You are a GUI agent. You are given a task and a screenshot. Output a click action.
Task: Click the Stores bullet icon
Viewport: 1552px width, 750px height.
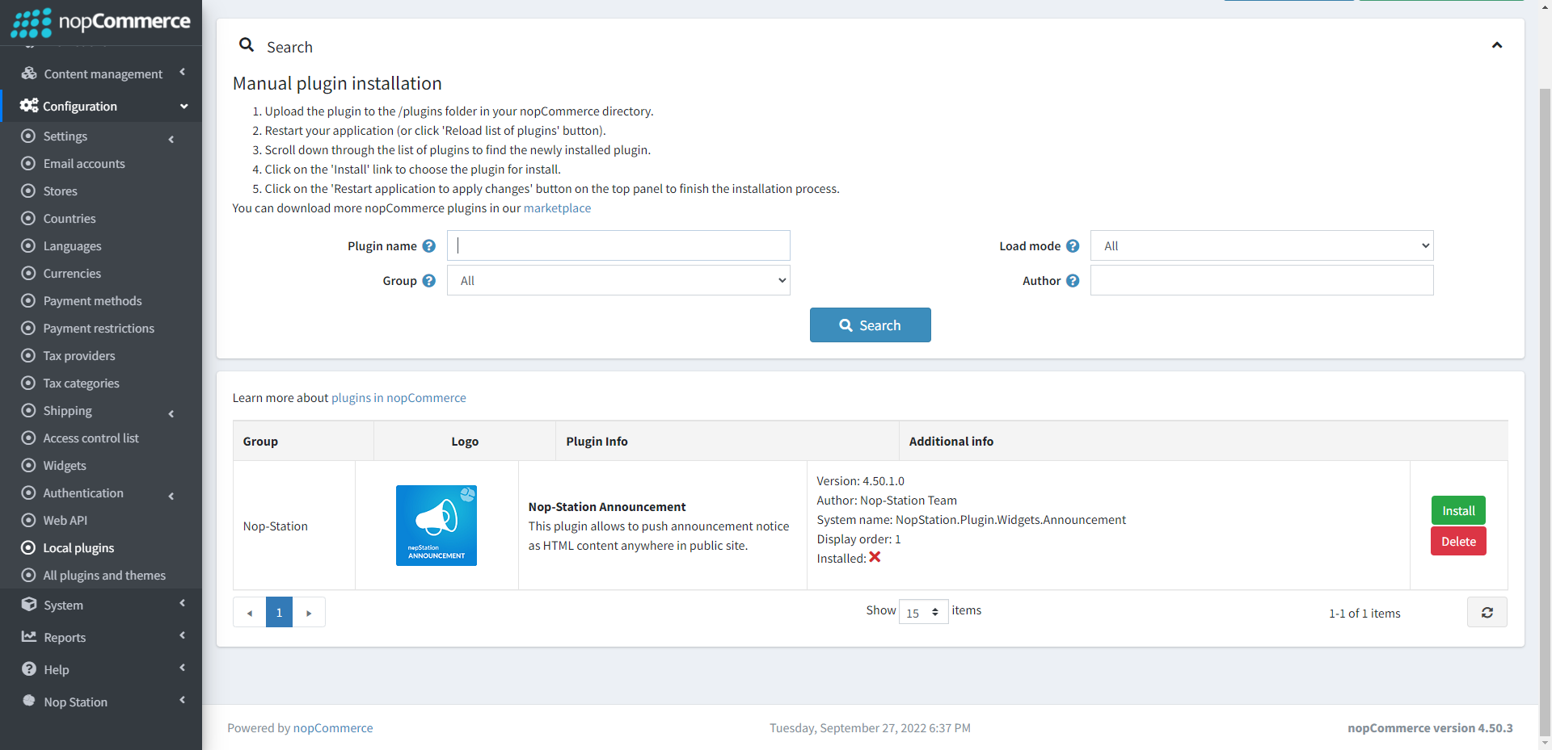click(x=28, y=191)
